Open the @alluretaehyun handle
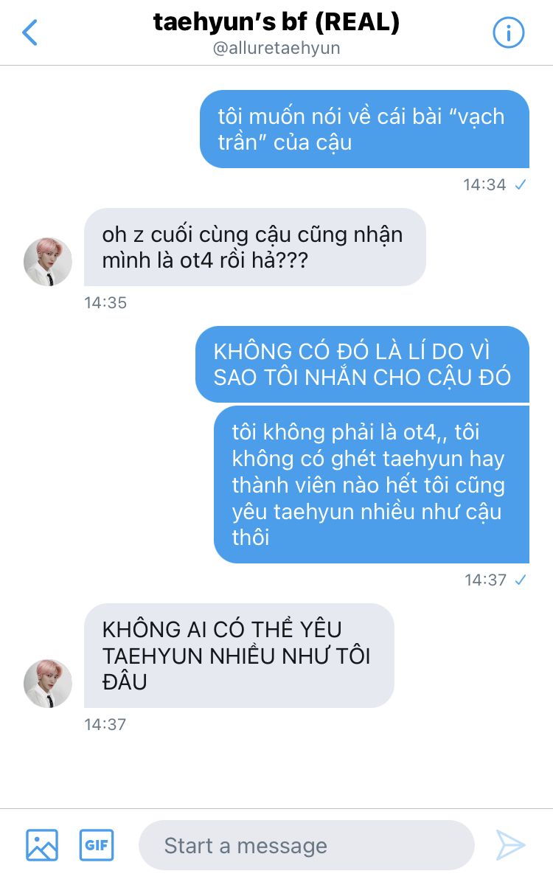This screenshot has width=553, height=882. [x=276, y=49]
